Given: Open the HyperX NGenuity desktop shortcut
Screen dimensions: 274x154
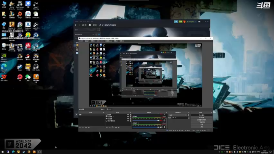Looking at the screenshot, I should click(36, 5).
